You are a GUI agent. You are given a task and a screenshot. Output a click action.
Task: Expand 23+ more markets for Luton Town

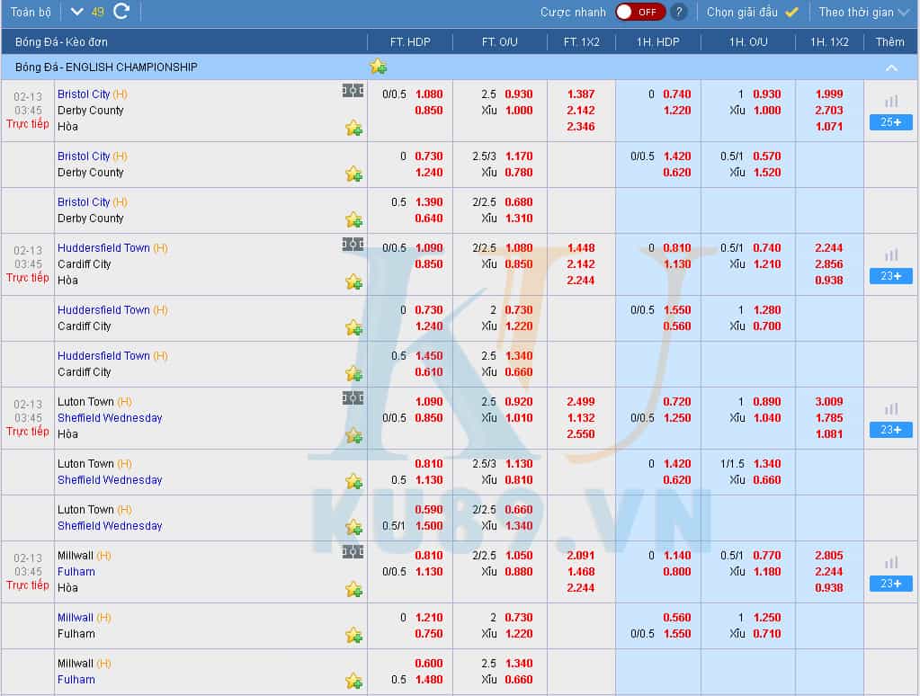pos(890,430)
